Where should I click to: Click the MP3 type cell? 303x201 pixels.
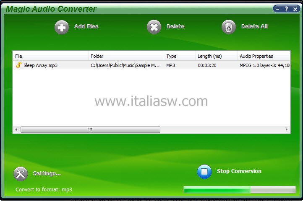click(x=171, y=65)
